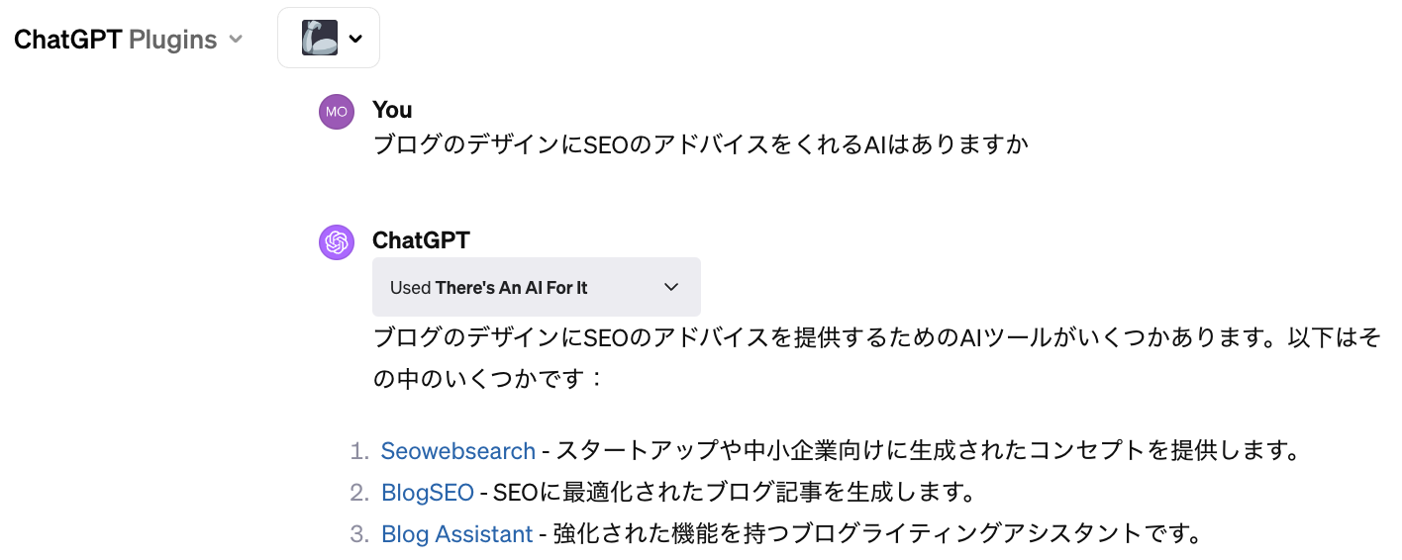Click list number 3 before Blog Assistant
The image size is (1402, 560).
tap(358, 534)
